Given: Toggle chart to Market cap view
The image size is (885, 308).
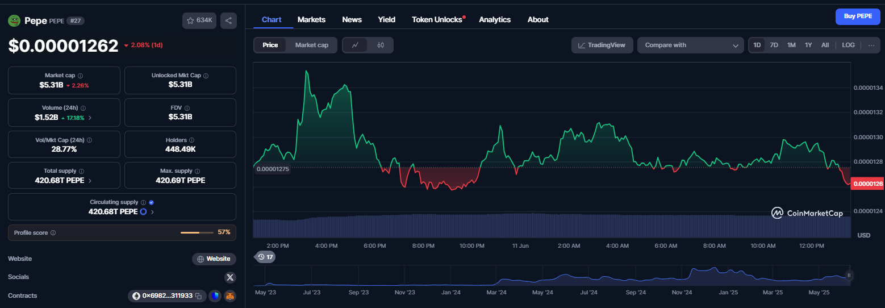Looking at the screenshot, I should pos(311,45).
